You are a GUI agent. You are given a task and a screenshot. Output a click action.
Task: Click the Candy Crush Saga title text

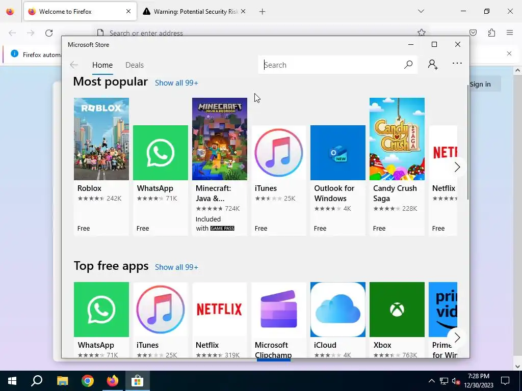point(395,193)
